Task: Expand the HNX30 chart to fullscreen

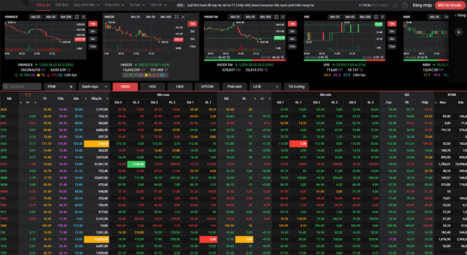Action: coord(177,17)
